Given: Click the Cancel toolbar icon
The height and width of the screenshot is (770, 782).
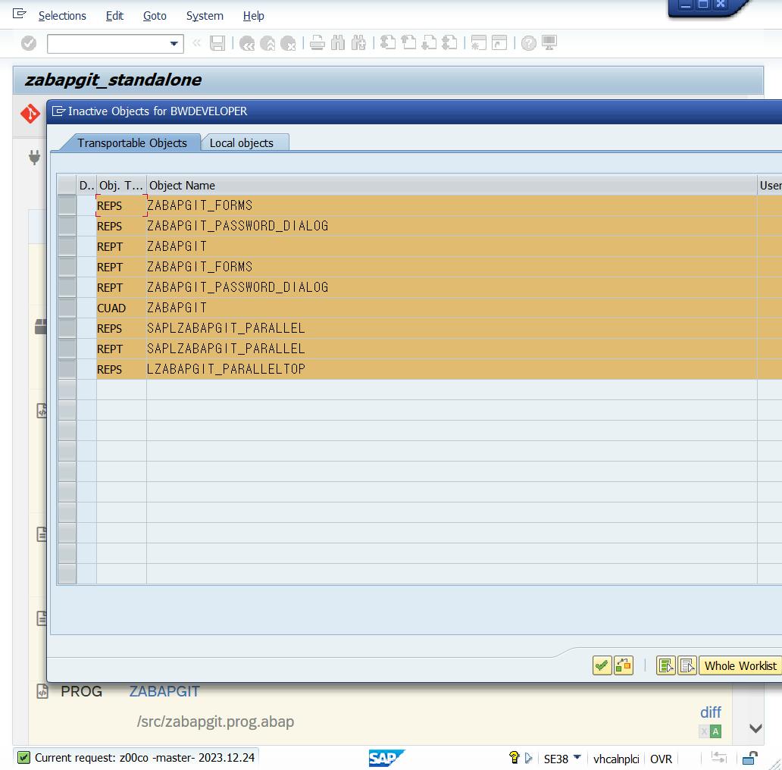Looking at the screenshot, I should click(288, 43).
